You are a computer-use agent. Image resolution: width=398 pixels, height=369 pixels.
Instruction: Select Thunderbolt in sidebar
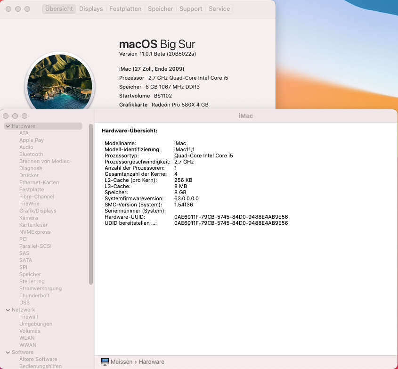pyautogui.click(x=34, y=296)
